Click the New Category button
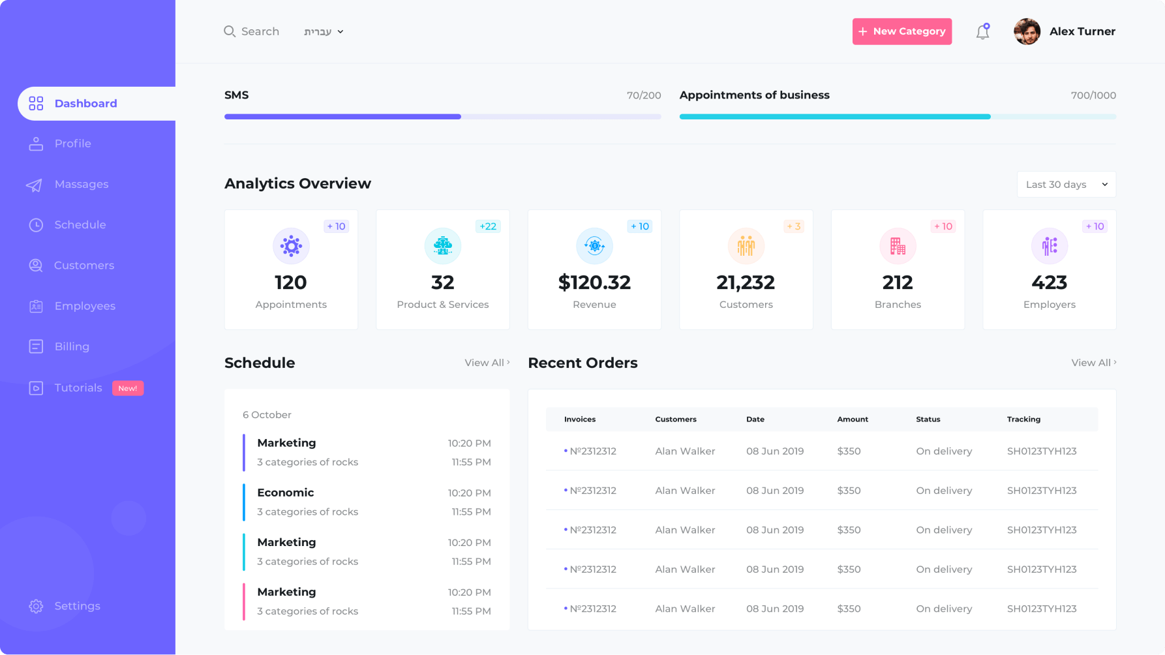The height and width of the screenshot is (655, 1165). (902, 31)
